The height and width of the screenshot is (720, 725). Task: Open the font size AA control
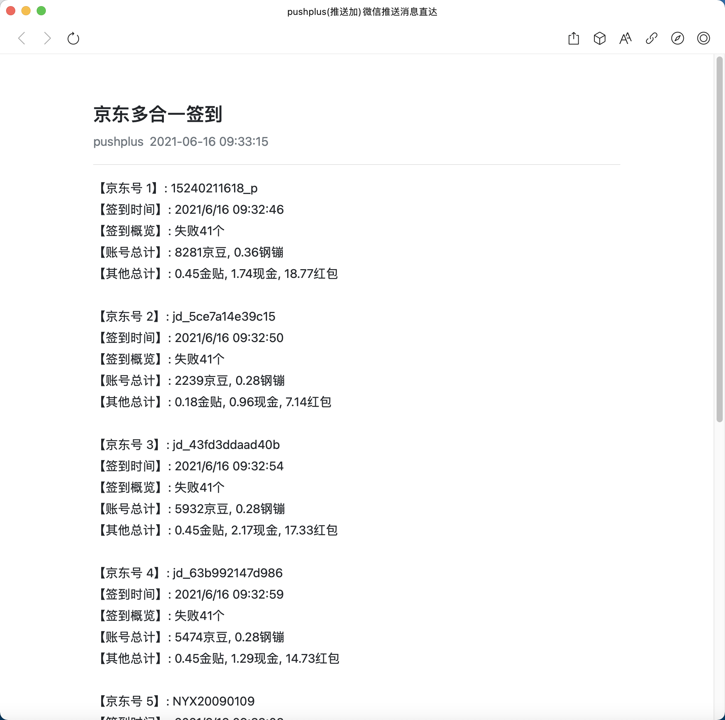(626, 38)
